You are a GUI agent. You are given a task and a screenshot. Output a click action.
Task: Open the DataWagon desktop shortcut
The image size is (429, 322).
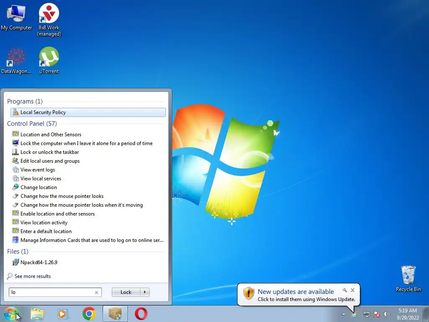click(16, 61)
